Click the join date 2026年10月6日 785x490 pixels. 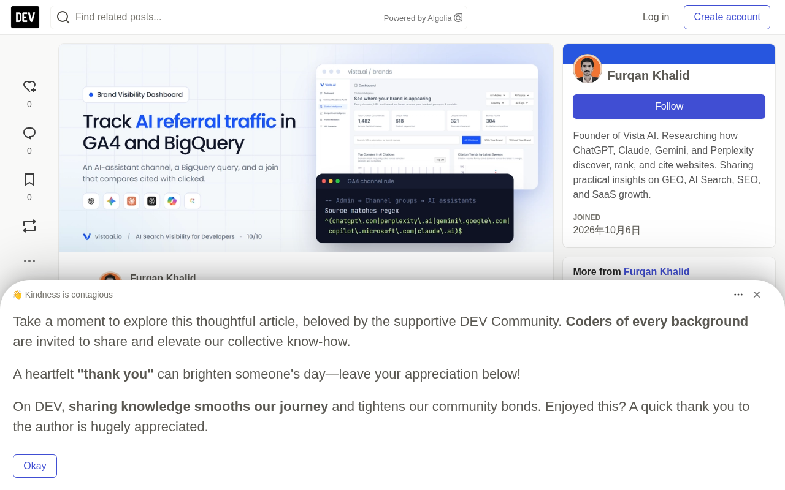click(607, 230)
